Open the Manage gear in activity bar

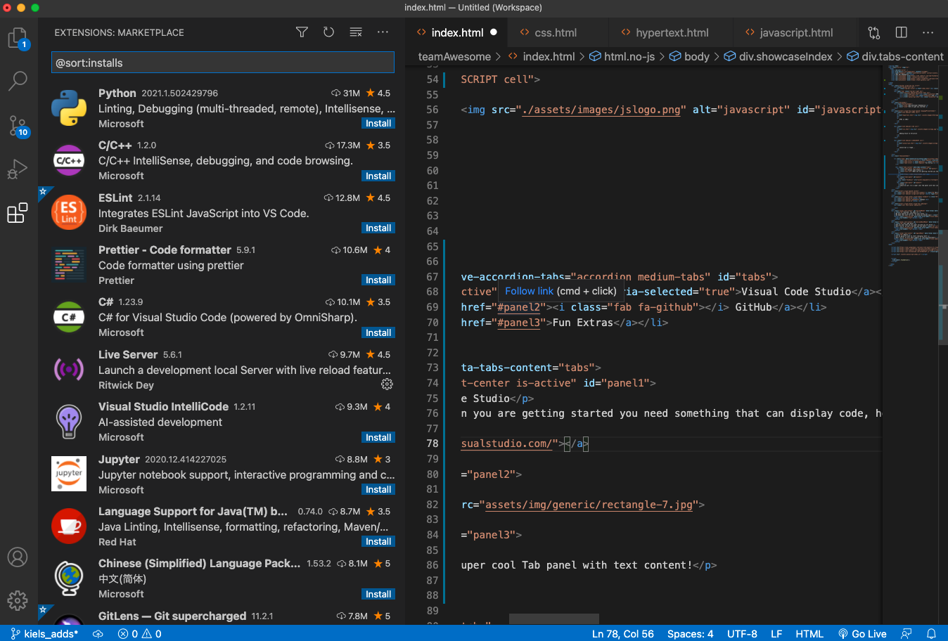point(18,600)
